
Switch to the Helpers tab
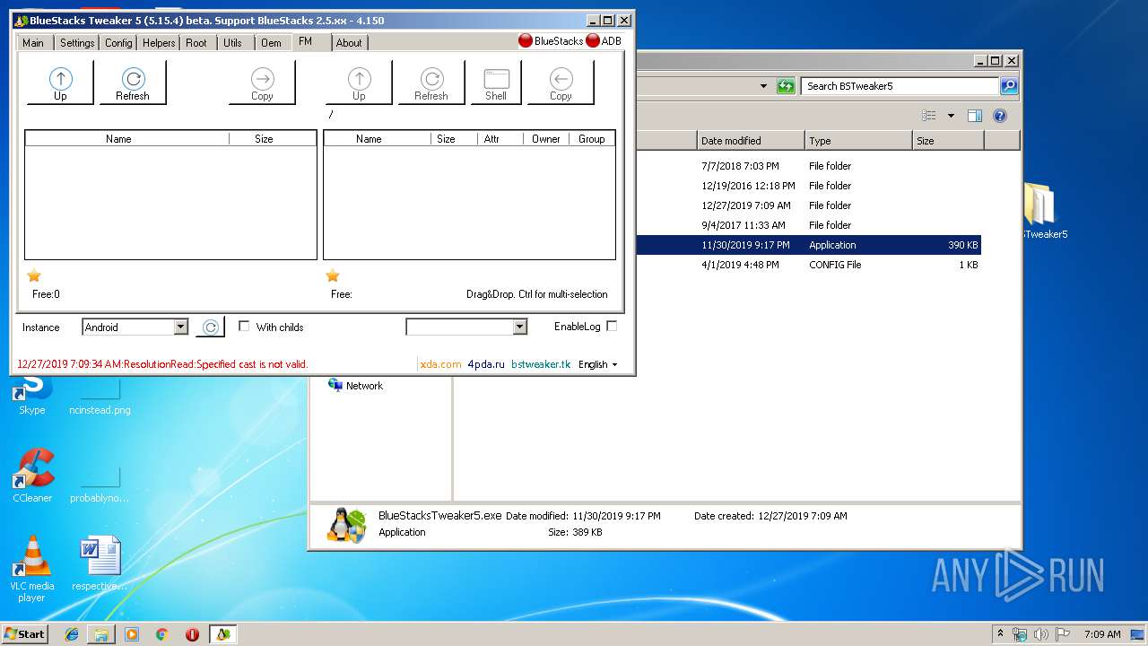pos(159,42)
